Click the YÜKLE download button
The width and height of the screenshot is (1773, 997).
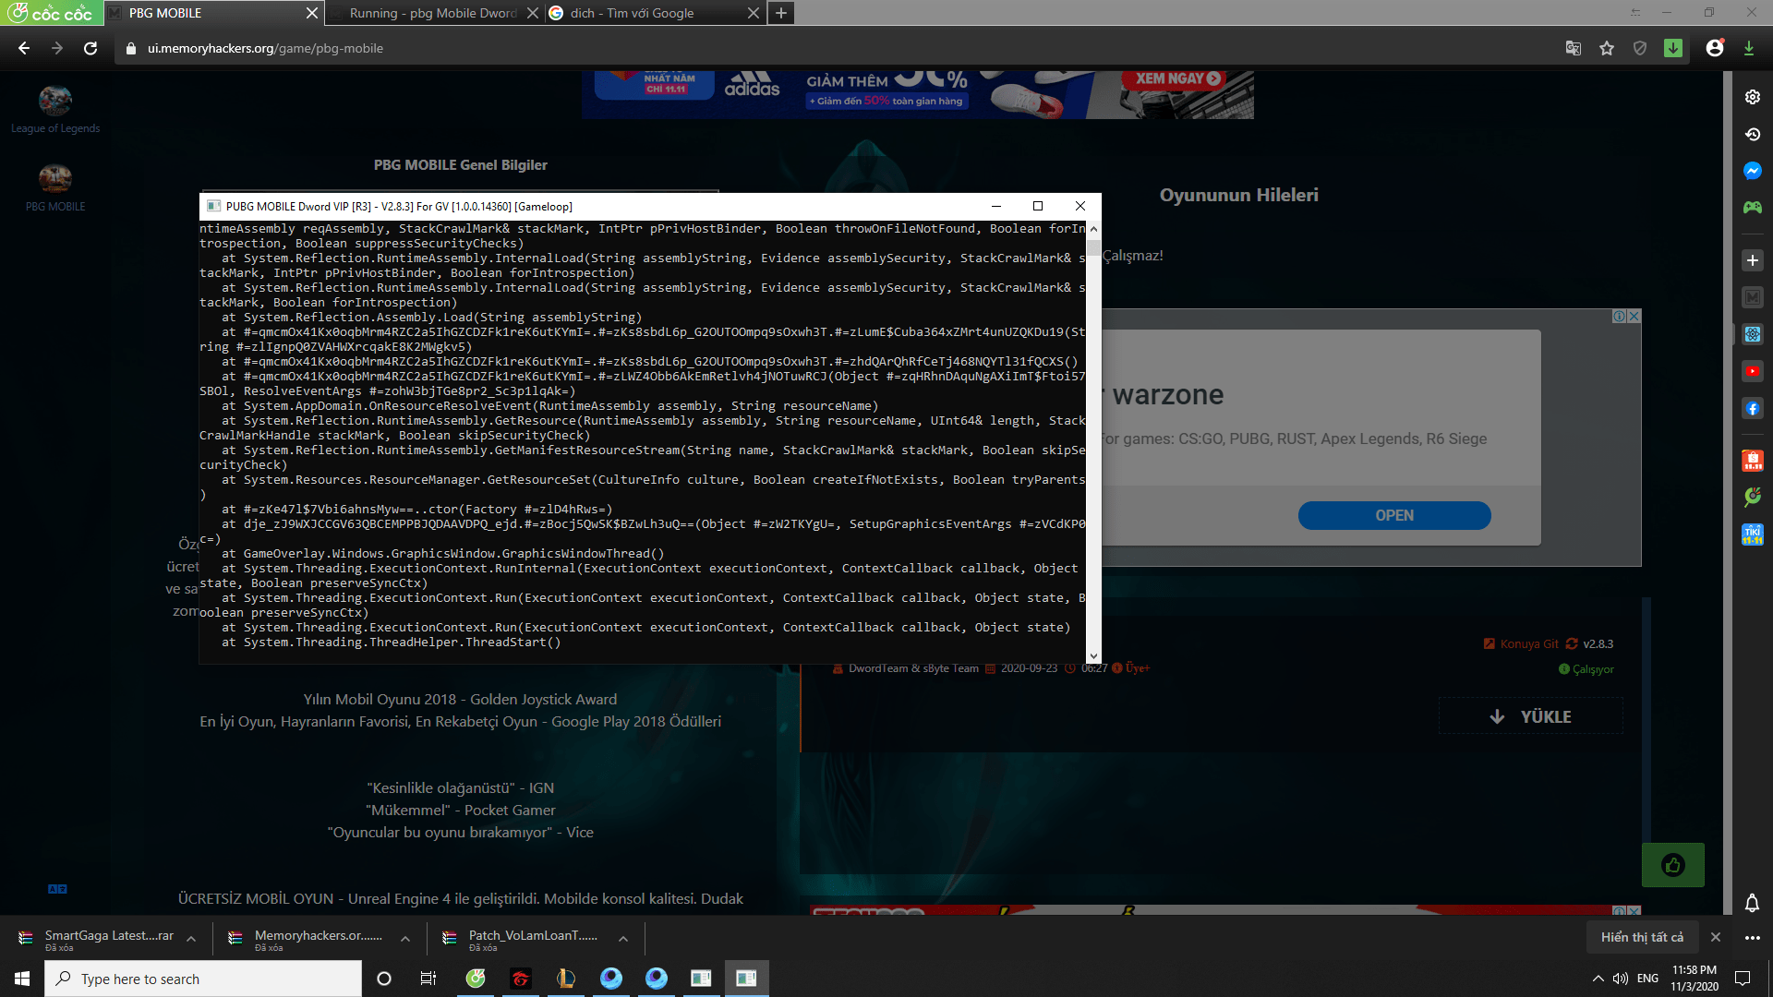point(1530,716)
